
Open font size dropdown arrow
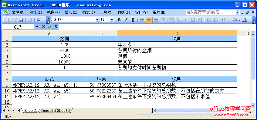tap(112, 20)
